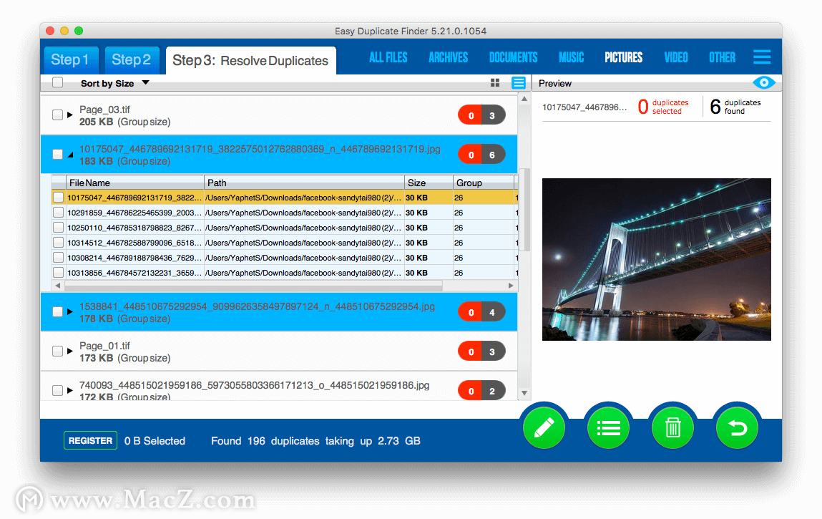
Task: Click the vertical scrollbar thumb of group list
Action: (x=524, y=210)
